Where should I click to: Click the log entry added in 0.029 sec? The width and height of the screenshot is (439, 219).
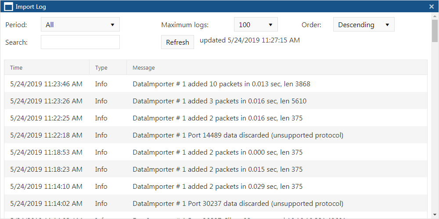(215, 187)
